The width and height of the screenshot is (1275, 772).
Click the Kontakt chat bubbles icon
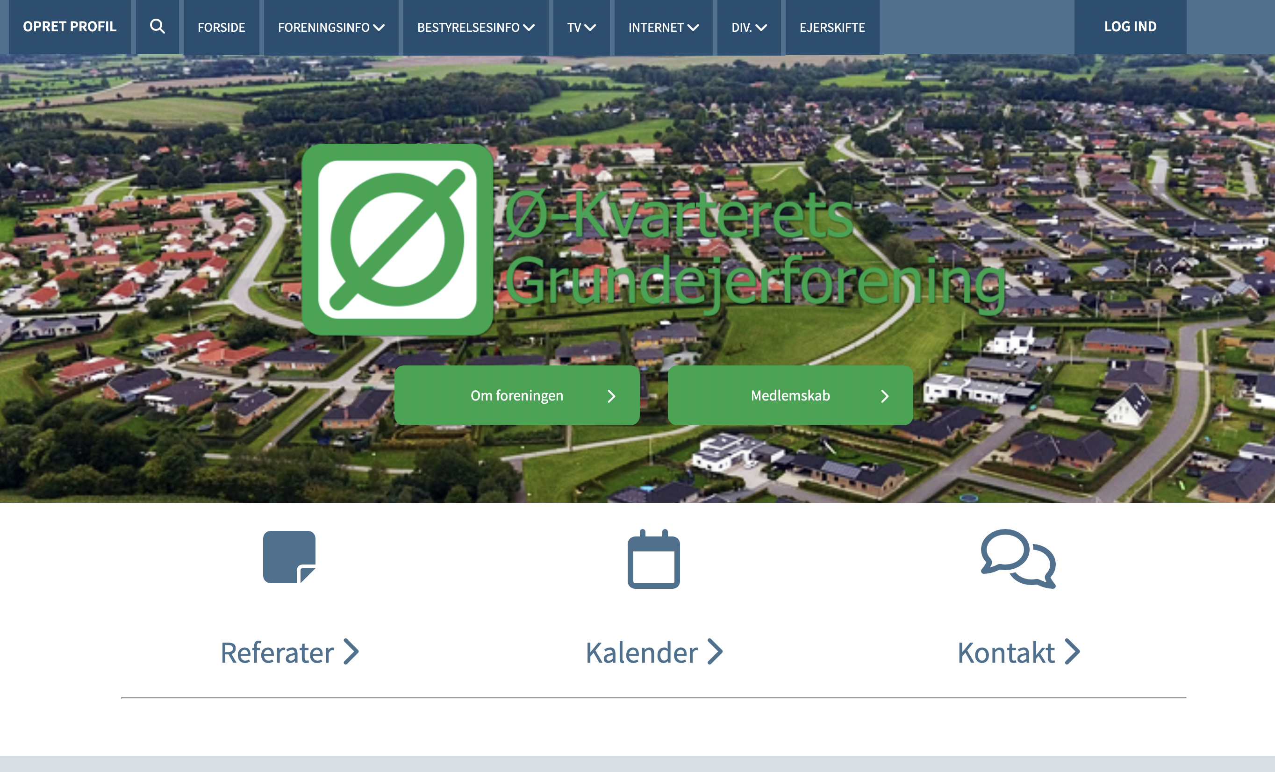pyautogui.click(x=1018, y=558)
